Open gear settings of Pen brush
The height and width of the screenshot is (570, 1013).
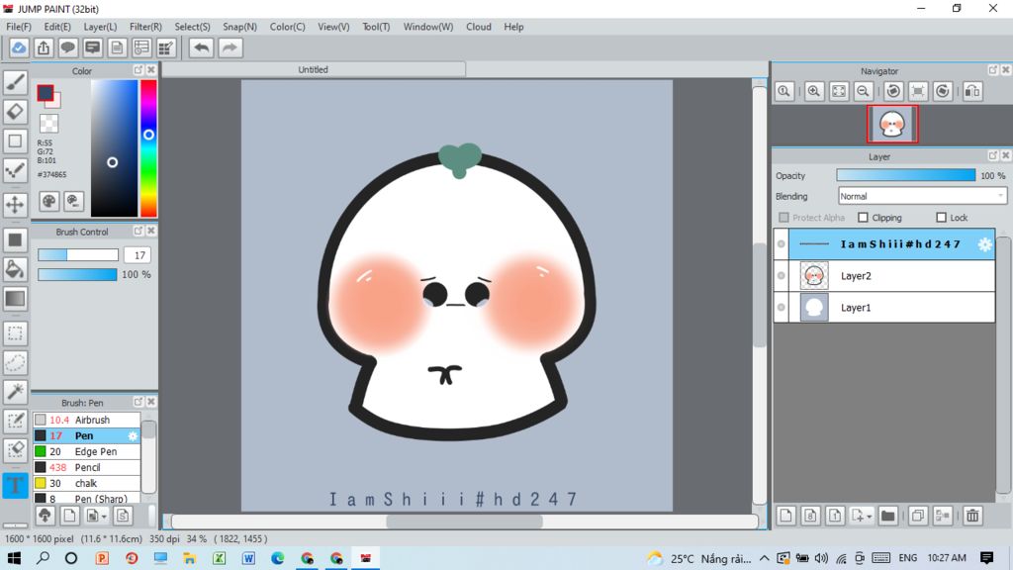[133, 435]
